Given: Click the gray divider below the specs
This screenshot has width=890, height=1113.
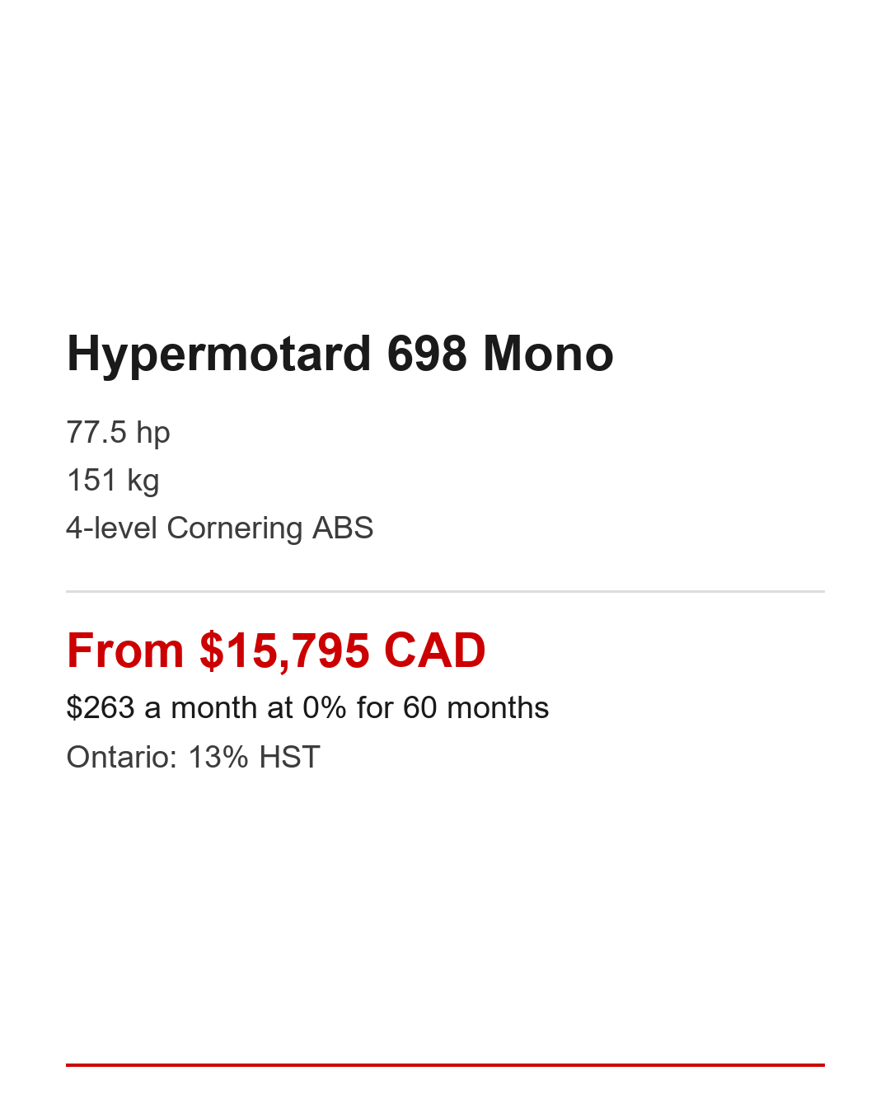Looking at the screenshot, I should [445, 591].
